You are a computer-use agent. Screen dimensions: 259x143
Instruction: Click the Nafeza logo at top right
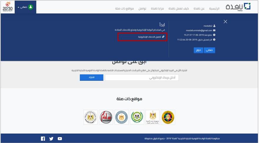(x=238, y=7)
